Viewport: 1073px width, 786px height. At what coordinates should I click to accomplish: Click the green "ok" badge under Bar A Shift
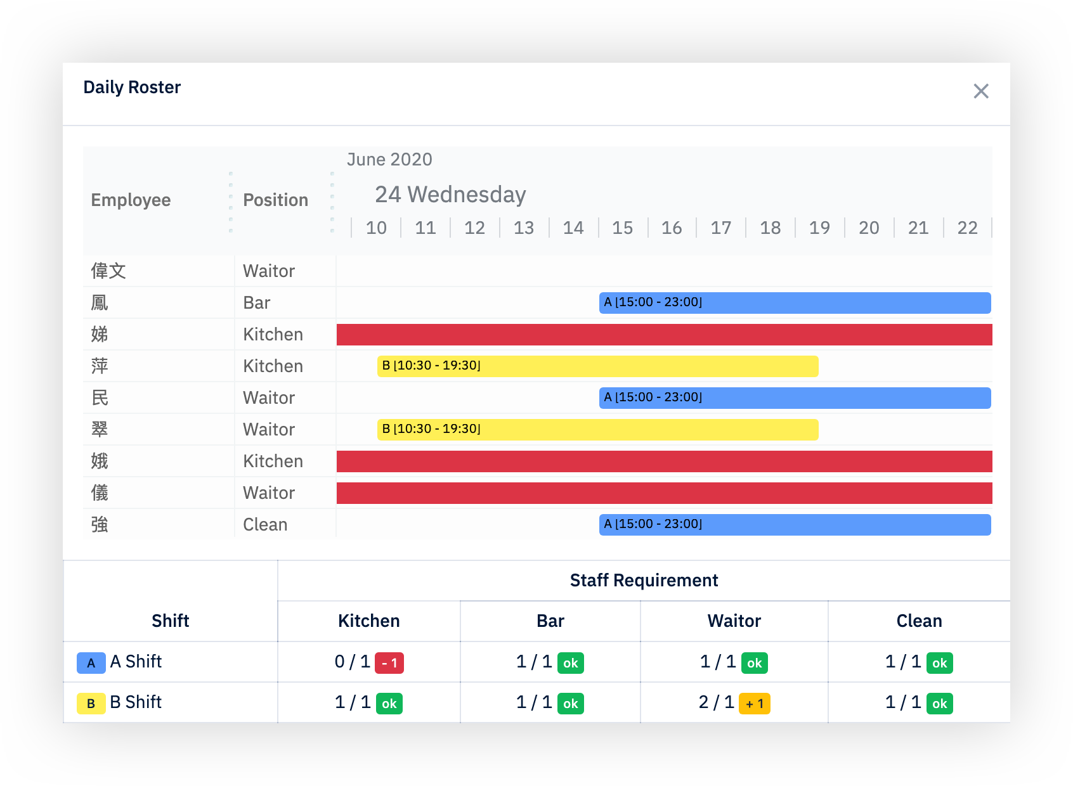coord(570,662)
